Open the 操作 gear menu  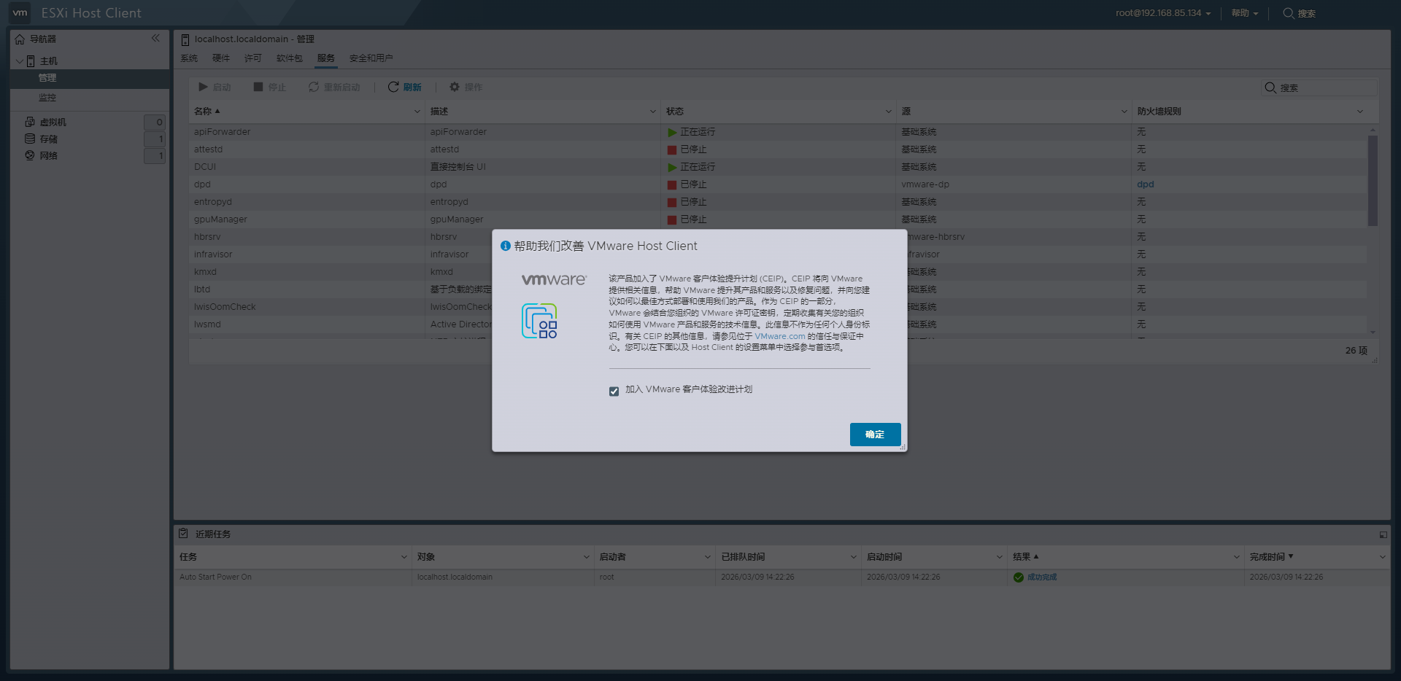[x=466, y=87]
